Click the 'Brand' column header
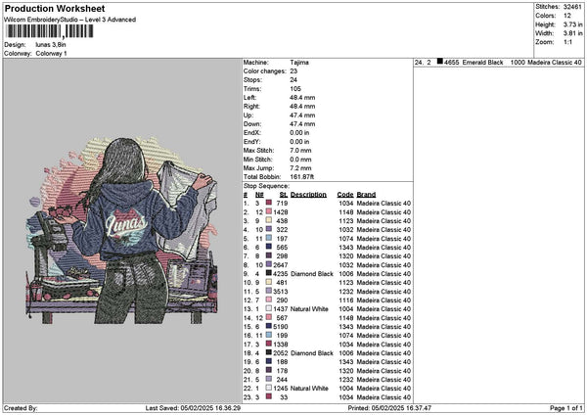Viewport: 587px width, 415px height. click(366, 195)
